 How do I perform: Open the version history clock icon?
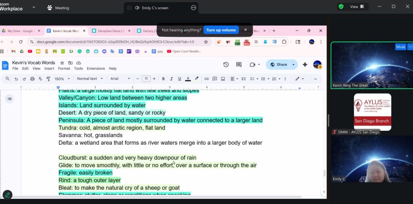tap(226, 65)
